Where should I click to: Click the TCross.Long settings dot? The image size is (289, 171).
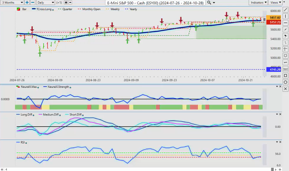(x=53, y=10)
